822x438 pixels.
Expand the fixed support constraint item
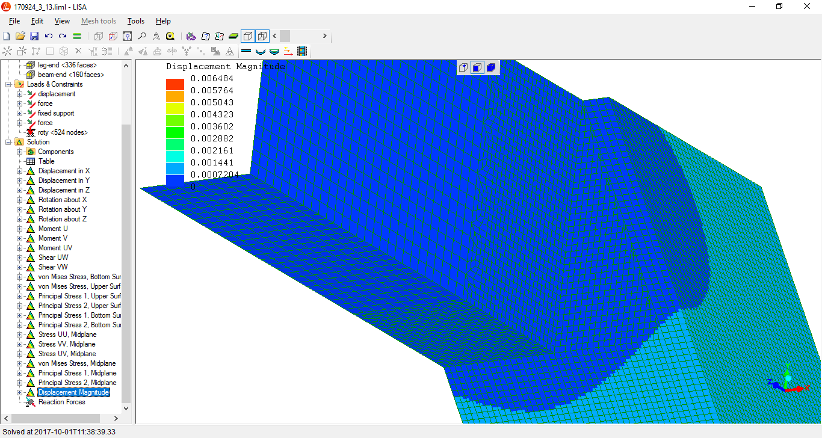pyautogui.click(x=20, y=113)
